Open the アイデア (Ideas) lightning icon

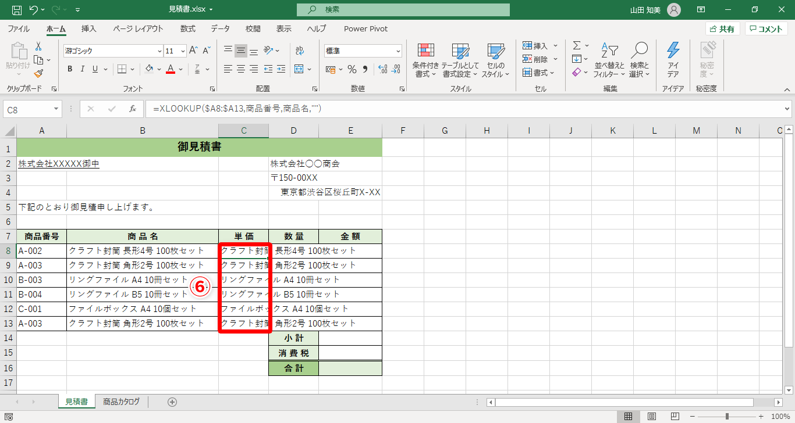(673, 59)
